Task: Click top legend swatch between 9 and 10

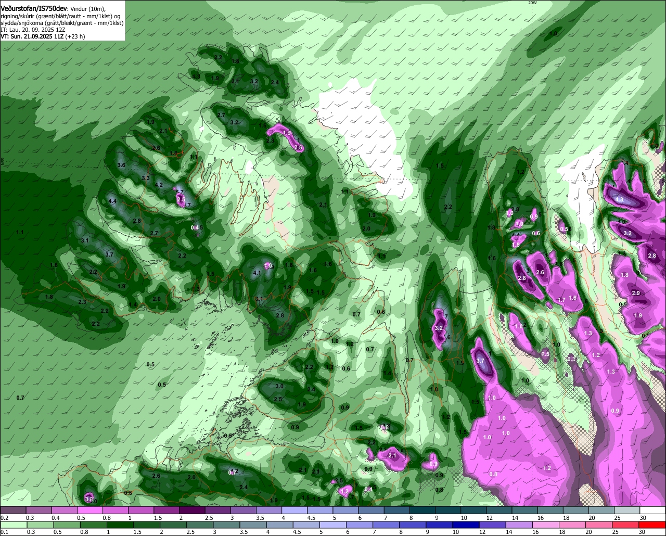Action: click(x=447, y=510)
